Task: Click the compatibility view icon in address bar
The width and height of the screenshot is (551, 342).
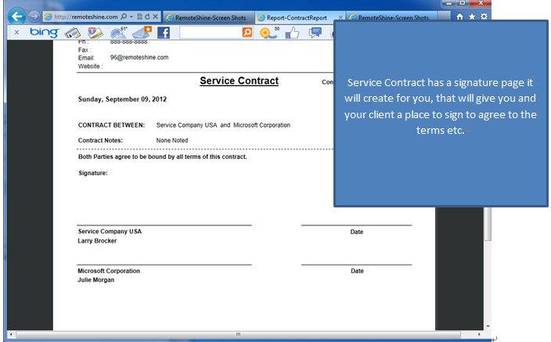Action: tap(139, 16)
